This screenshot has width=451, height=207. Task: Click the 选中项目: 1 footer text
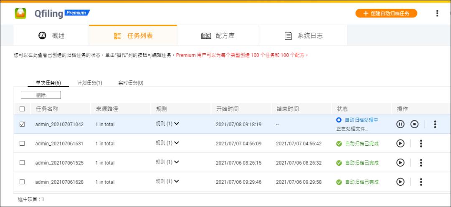point(31,199)
